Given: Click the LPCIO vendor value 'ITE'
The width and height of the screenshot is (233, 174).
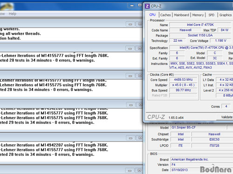Looking at the screenshot, I should coord(181,146).
